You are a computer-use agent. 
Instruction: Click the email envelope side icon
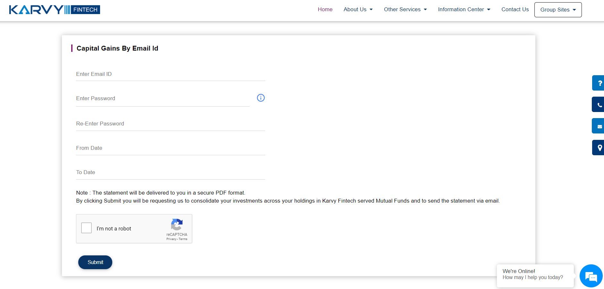[x=599, y=126]
